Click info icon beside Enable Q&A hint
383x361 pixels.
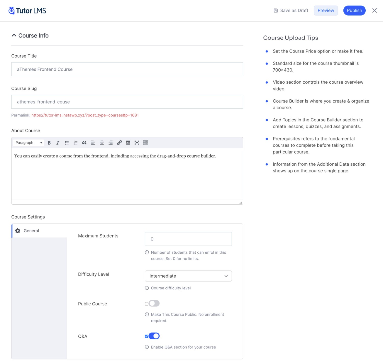click(x=147, y=347)
